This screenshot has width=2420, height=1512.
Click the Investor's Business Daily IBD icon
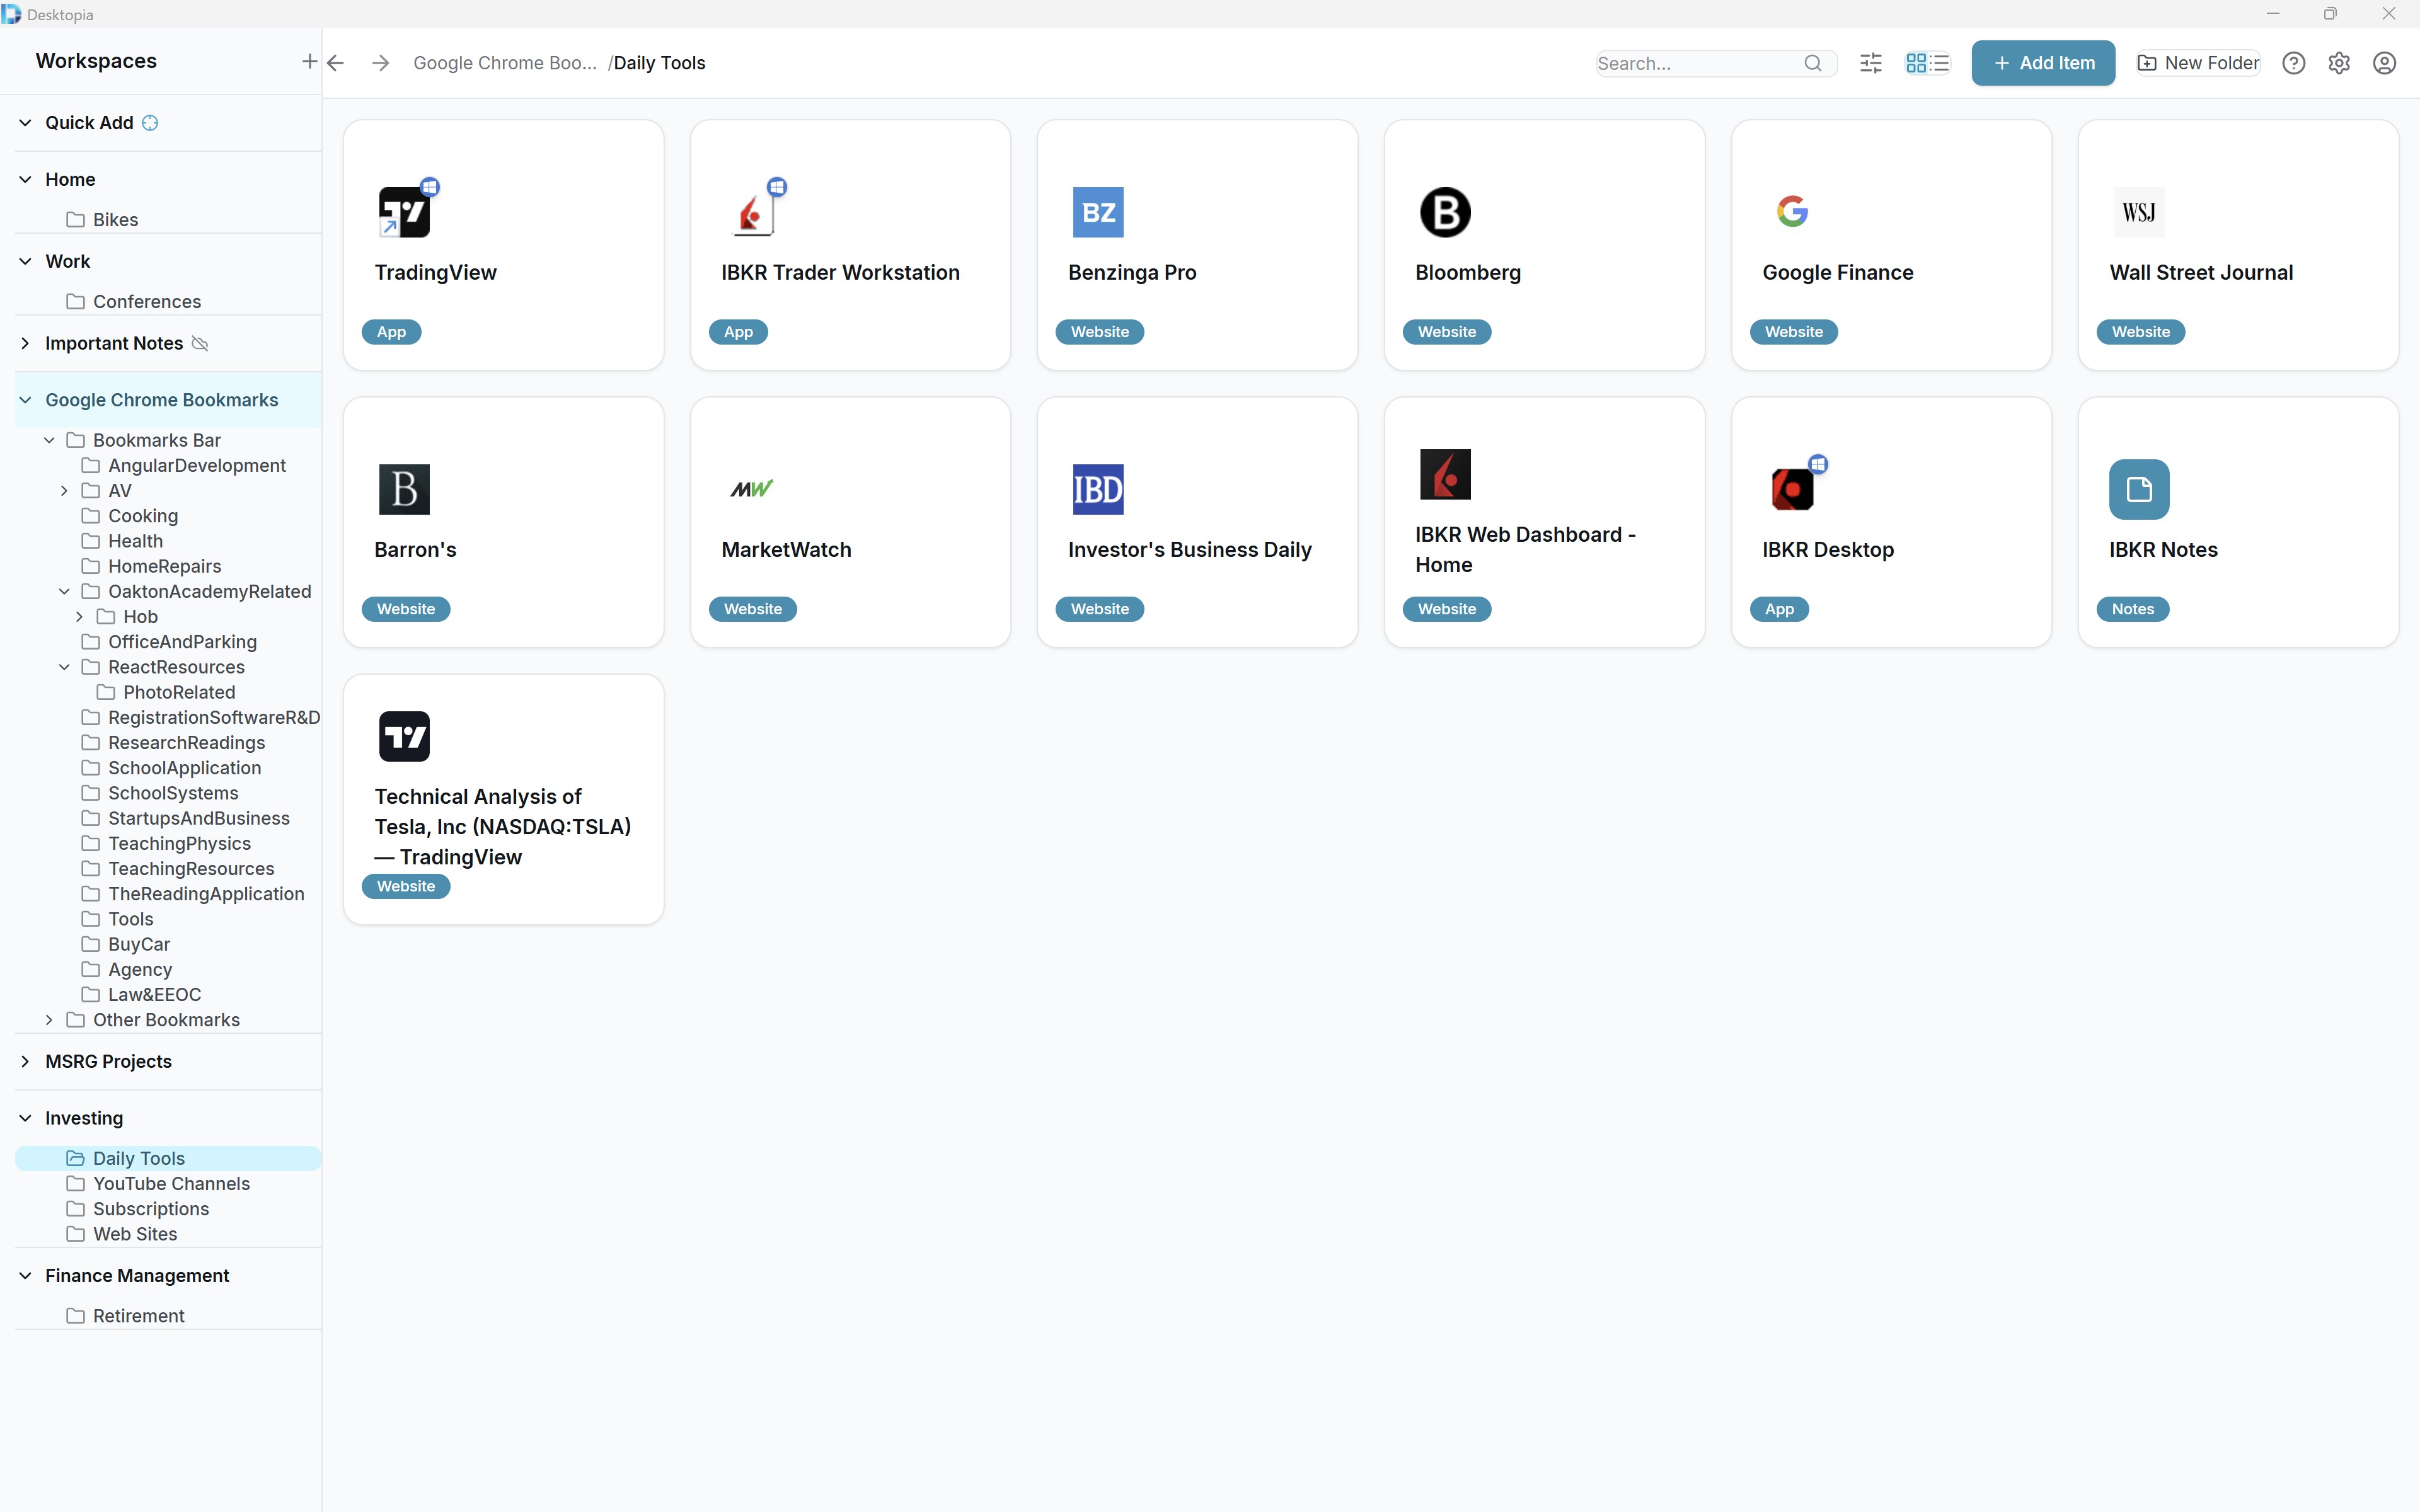point(1098,489)
